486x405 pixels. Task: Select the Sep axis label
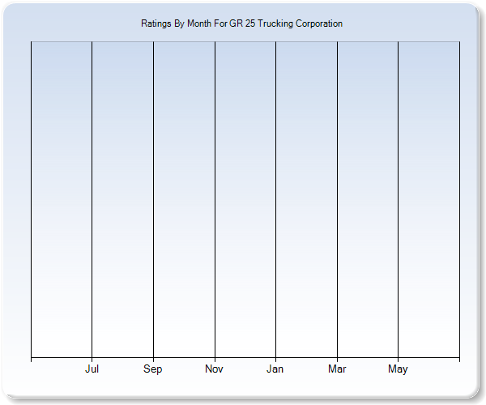click(x=153, y=369)
